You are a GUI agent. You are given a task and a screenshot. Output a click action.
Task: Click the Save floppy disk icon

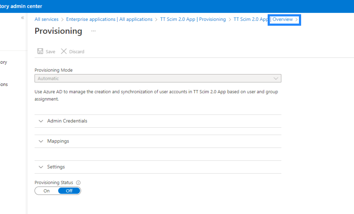[x=40, y=51]
